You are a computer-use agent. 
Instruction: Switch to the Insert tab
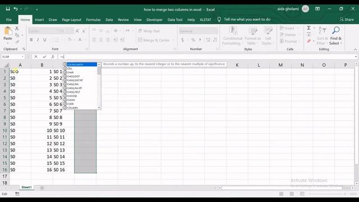pos(39,20)
